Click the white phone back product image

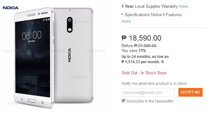click(x=73, y=55)
